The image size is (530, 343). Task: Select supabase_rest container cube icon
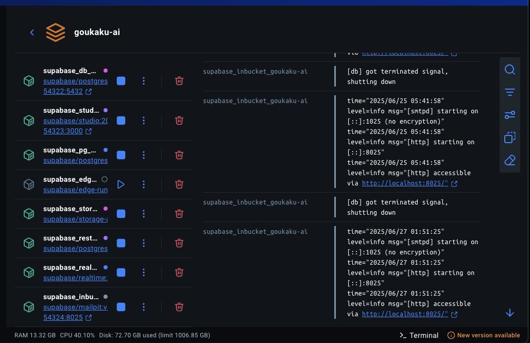pos(29,243)
